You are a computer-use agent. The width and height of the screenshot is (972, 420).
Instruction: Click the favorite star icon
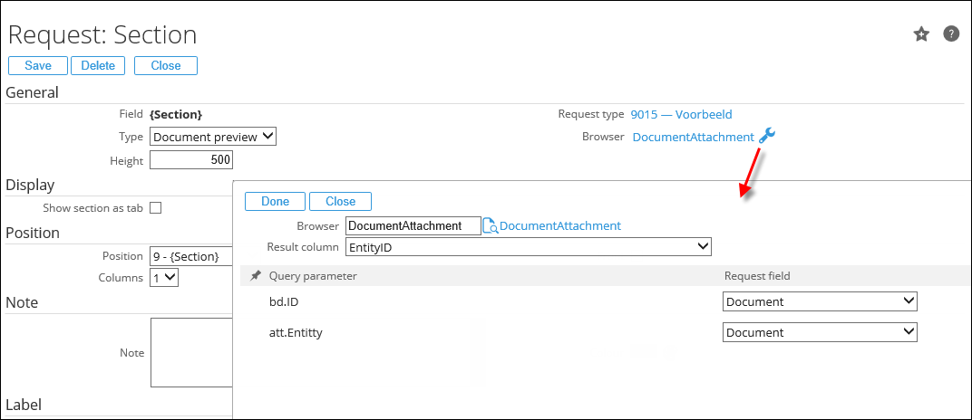(921, 34)
